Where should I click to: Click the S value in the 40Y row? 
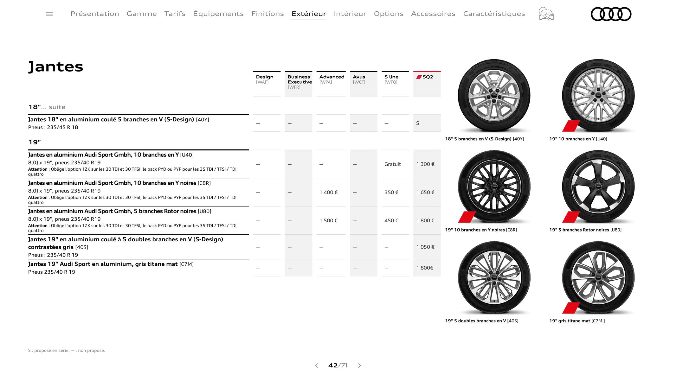418,123
